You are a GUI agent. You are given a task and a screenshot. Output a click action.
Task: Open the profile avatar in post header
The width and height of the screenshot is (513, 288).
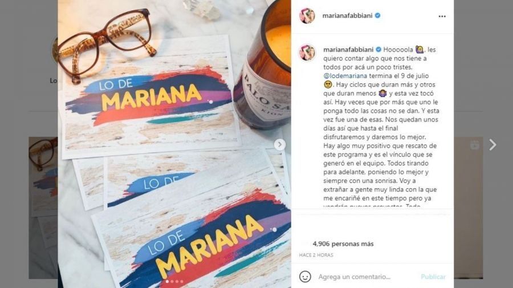pos(307,15)
